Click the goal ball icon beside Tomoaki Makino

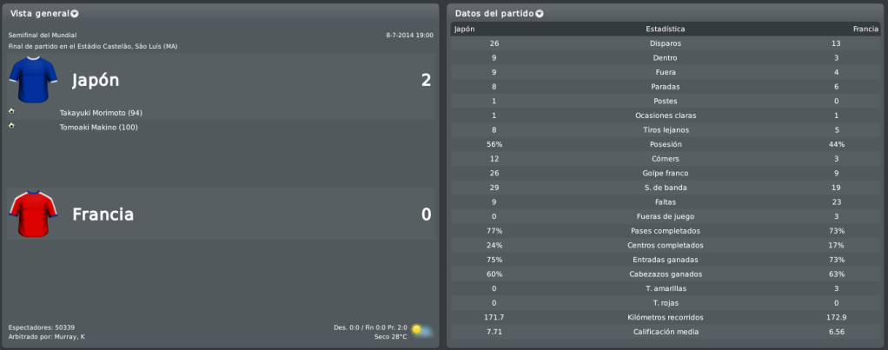[x=11, y=125]
